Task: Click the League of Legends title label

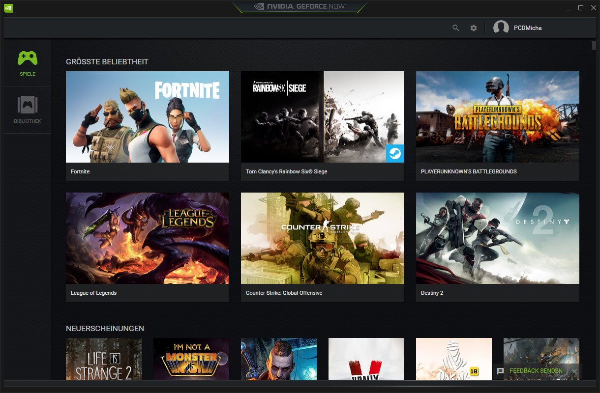Action: tap(93, 293)
